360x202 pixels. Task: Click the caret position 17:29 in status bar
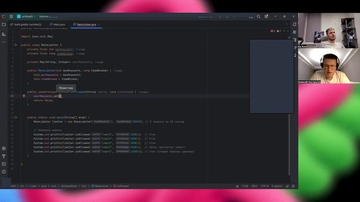[x=245, y=186]
